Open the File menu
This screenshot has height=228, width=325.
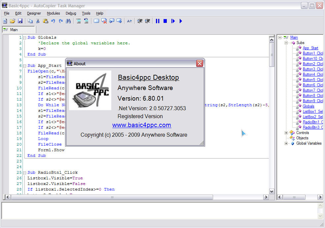(x=7, y=13)
